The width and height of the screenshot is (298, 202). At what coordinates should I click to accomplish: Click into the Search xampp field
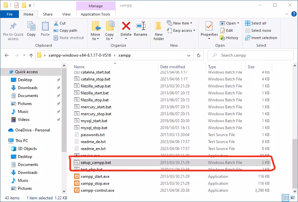[x=251, y=55]
